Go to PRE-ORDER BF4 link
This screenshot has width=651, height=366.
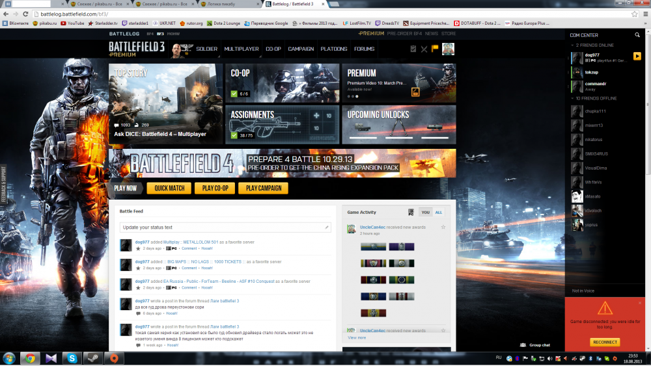404,34
